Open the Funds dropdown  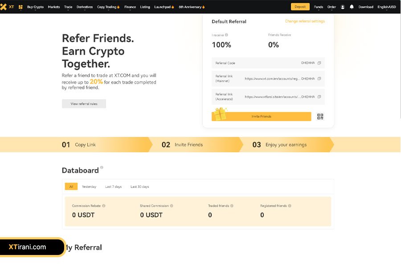(x=318, y=7)
